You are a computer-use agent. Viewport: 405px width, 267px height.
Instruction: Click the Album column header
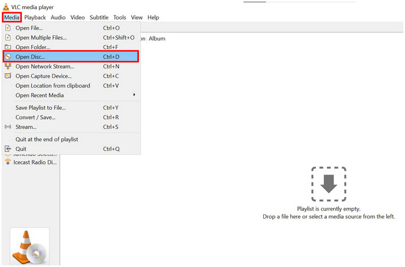pos(157,39)
